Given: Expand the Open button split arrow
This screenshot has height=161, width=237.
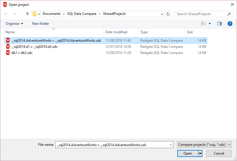Looking at the screenshot, I should tap(200, 153).
